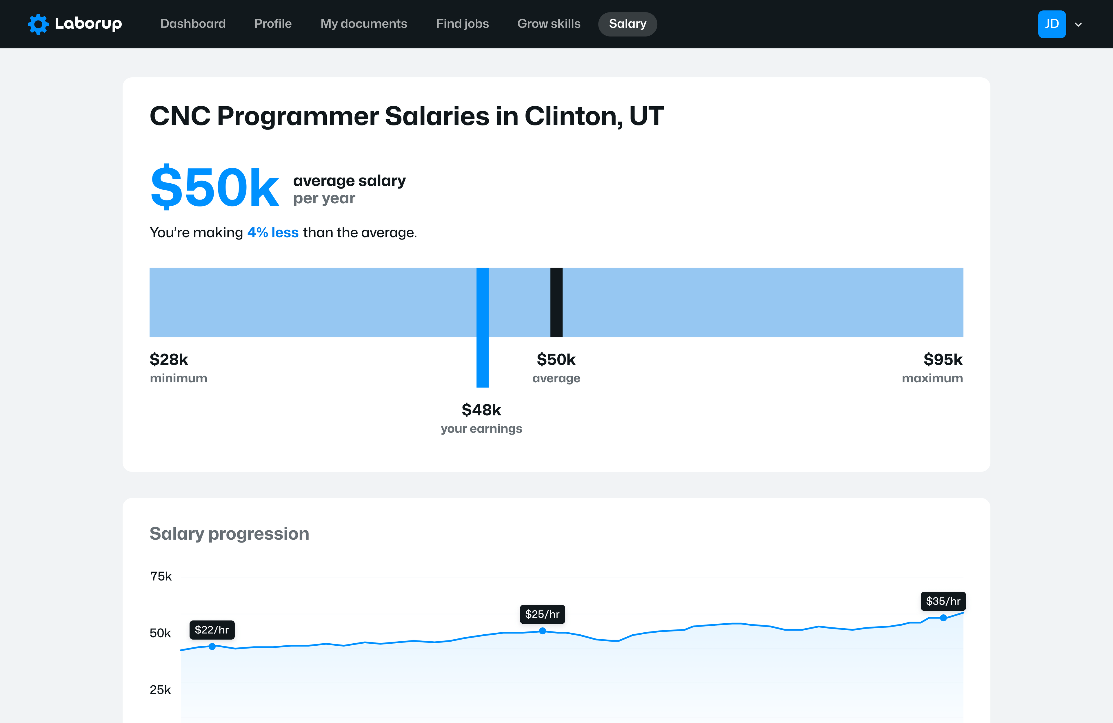Expand the account menu chevron
The height and width of the screenshot is (723, 1113).
(1079, 24)
